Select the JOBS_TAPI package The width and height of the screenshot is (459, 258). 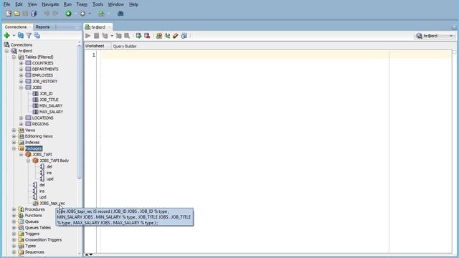pyautogui.click(x=42, y=155)
